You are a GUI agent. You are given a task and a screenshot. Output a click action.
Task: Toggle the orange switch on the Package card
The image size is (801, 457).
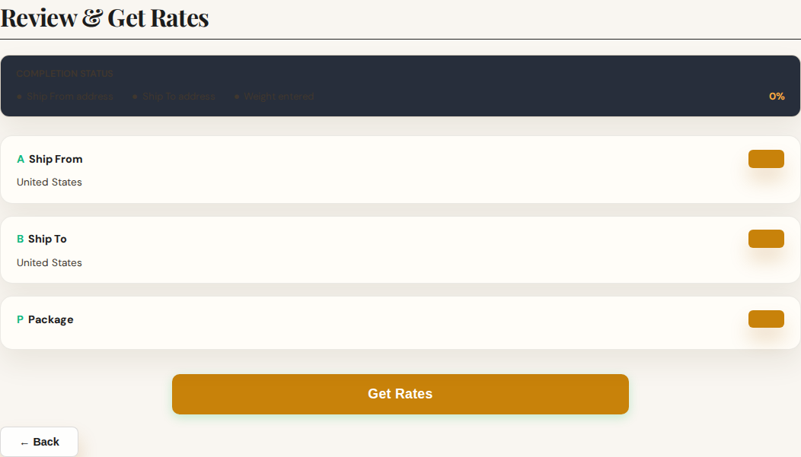pyautogui.click(x=766, y=319)
